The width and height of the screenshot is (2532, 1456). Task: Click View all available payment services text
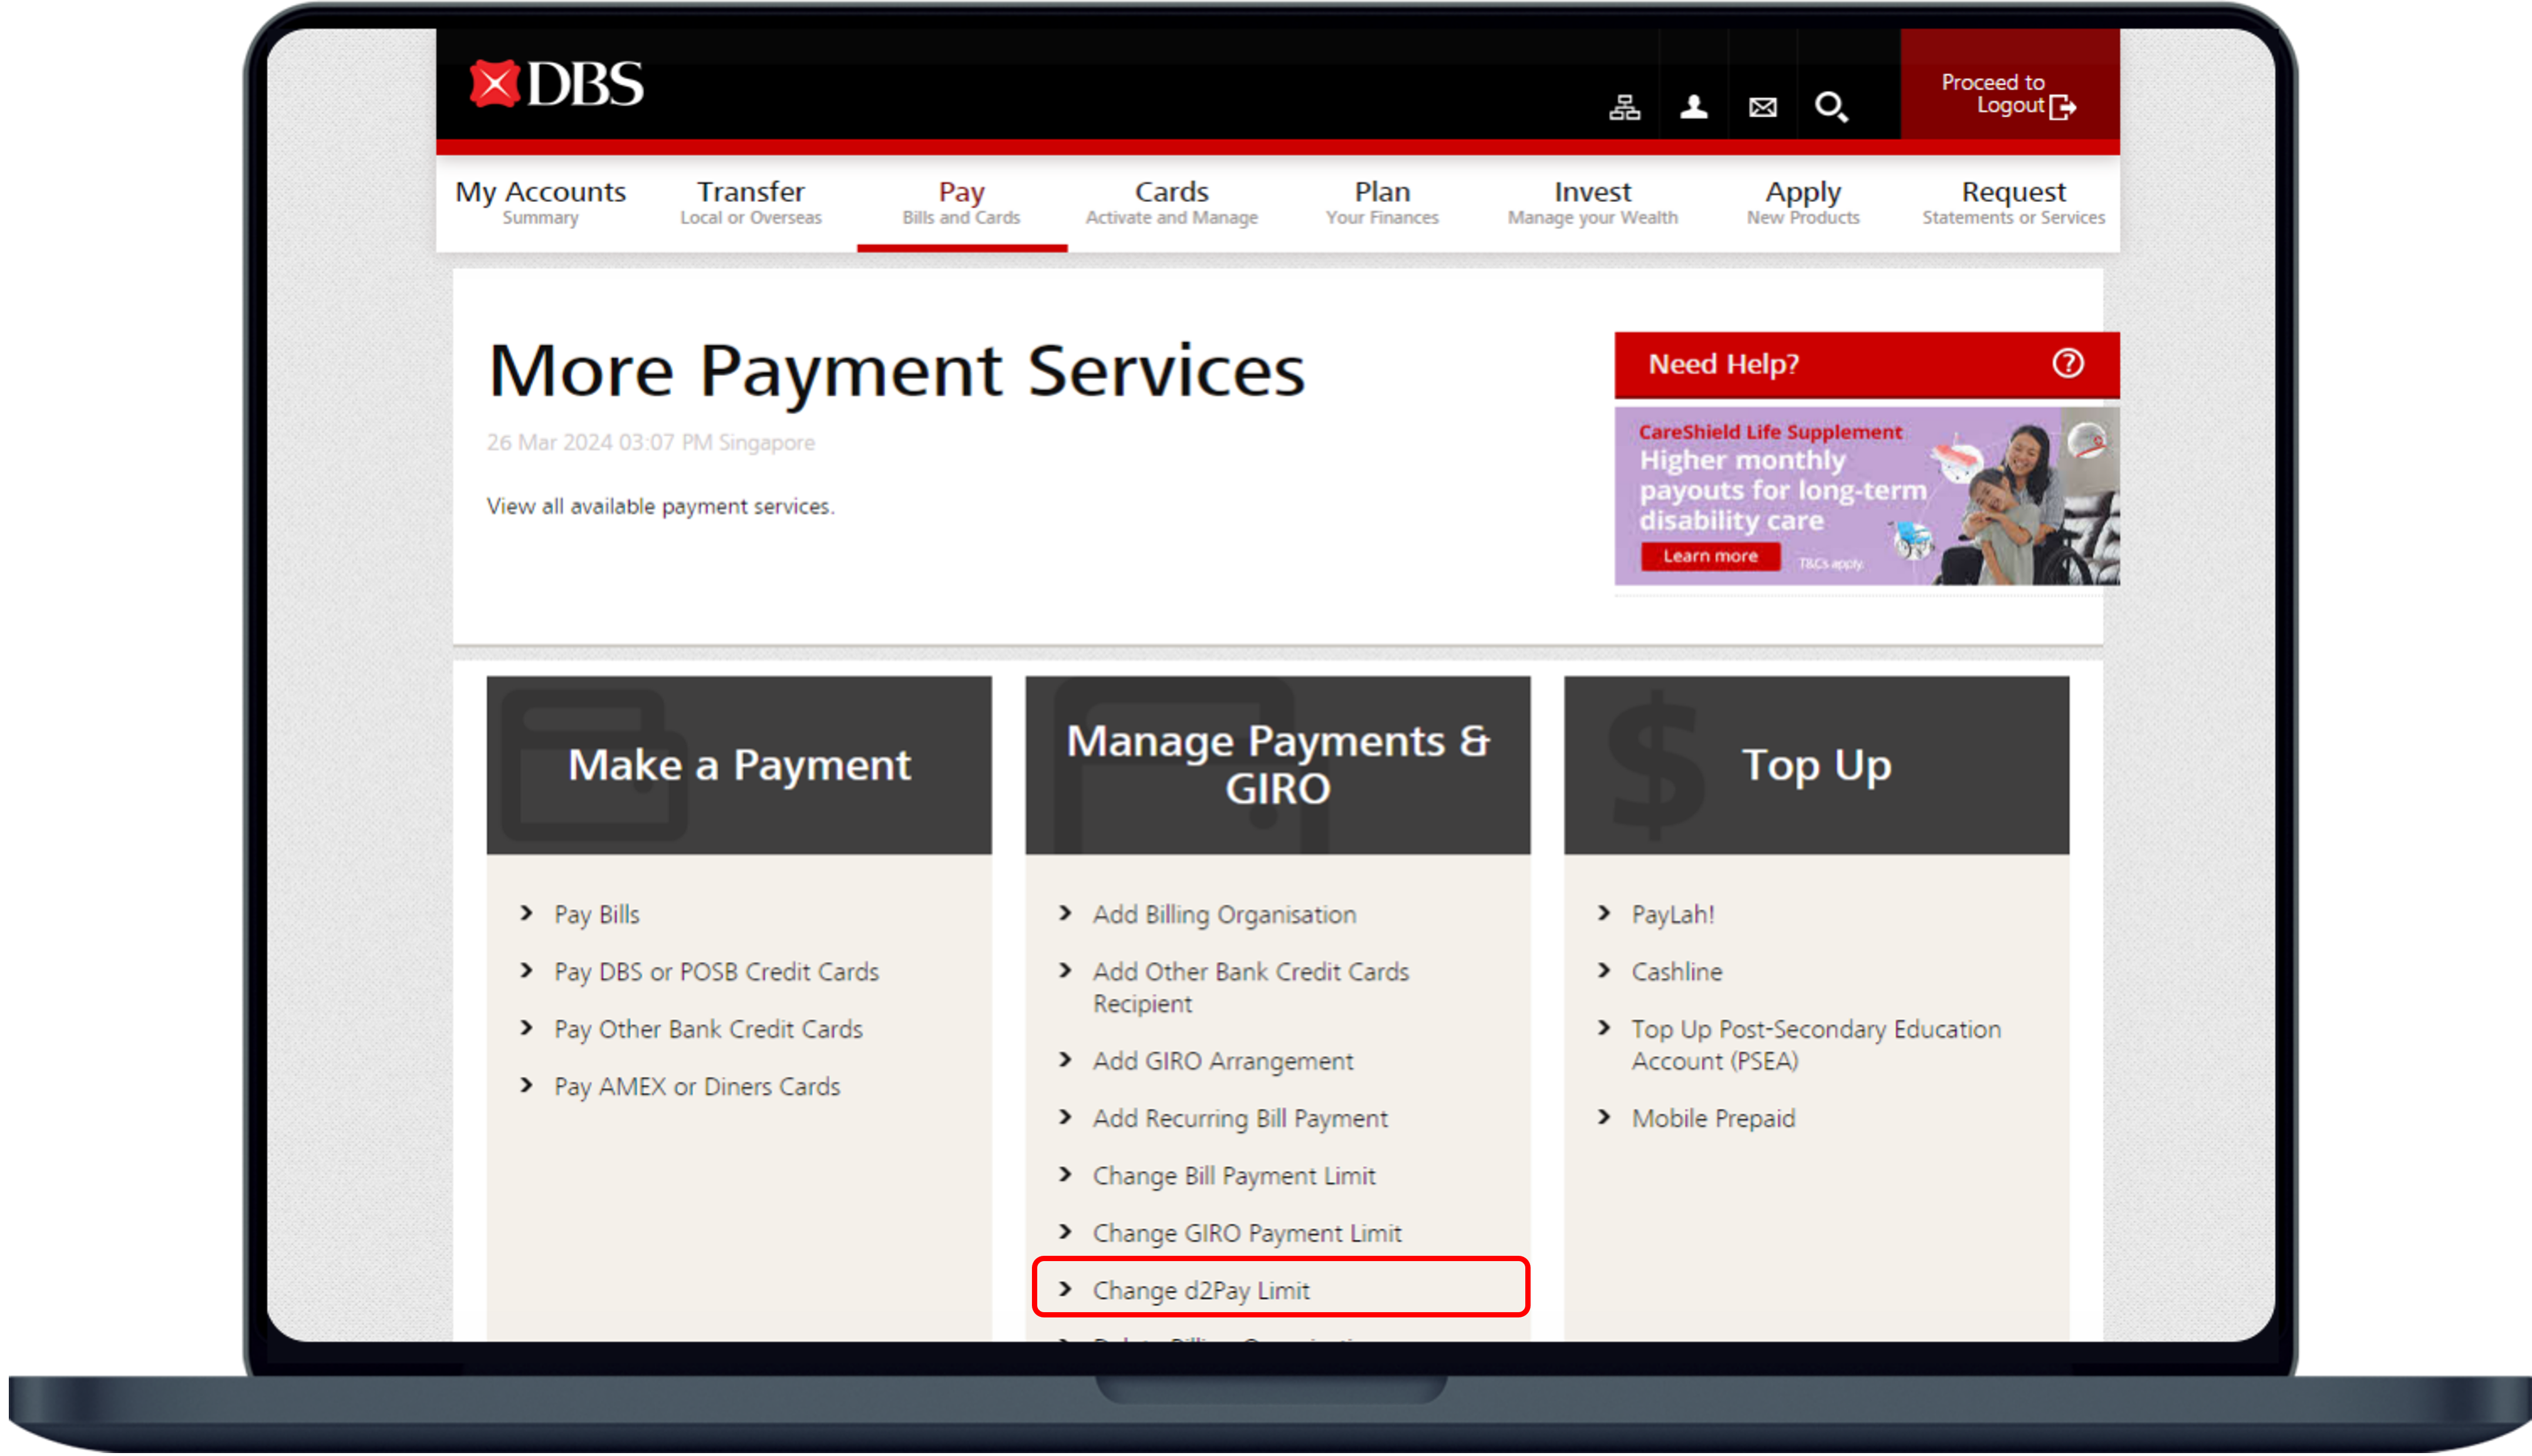tap(660, 507)
